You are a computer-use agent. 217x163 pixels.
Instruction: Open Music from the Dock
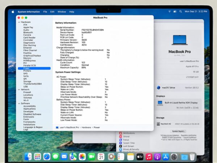[149, 157]
